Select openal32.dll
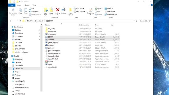The width and height of the screenshot is (169, 95). pyautogui.click(x=82, y=67)
